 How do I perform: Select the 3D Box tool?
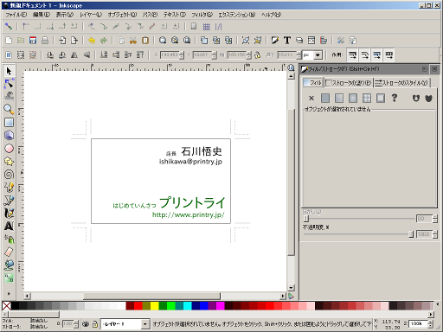click(9, 135)
